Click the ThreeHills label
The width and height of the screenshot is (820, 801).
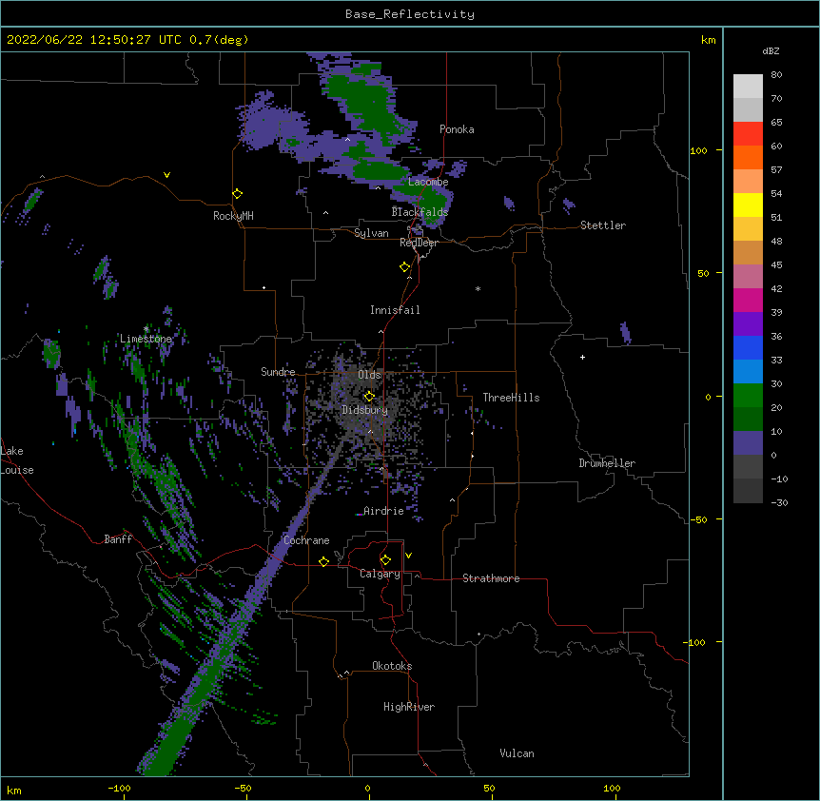pos(511,398)
